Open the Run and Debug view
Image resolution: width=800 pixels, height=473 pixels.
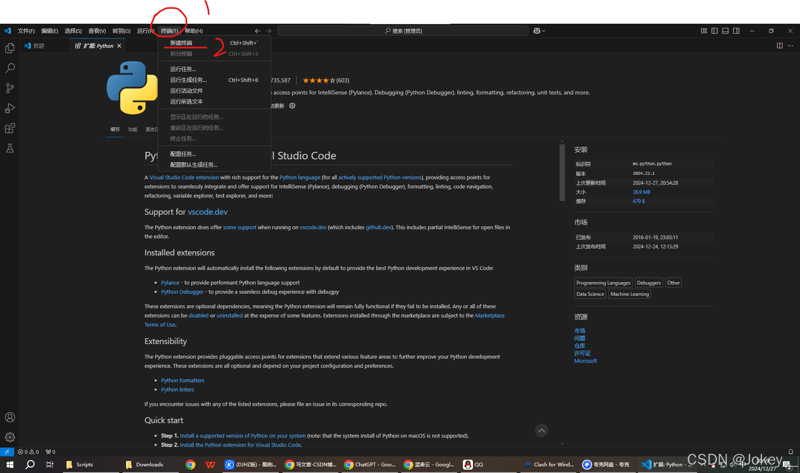pos(10,108)
